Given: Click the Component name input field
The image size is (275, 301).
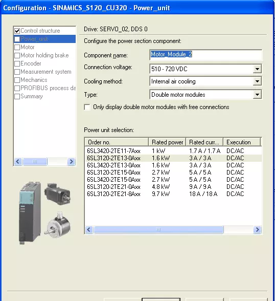Looking at the screenshot, I should tap(205, 54).
